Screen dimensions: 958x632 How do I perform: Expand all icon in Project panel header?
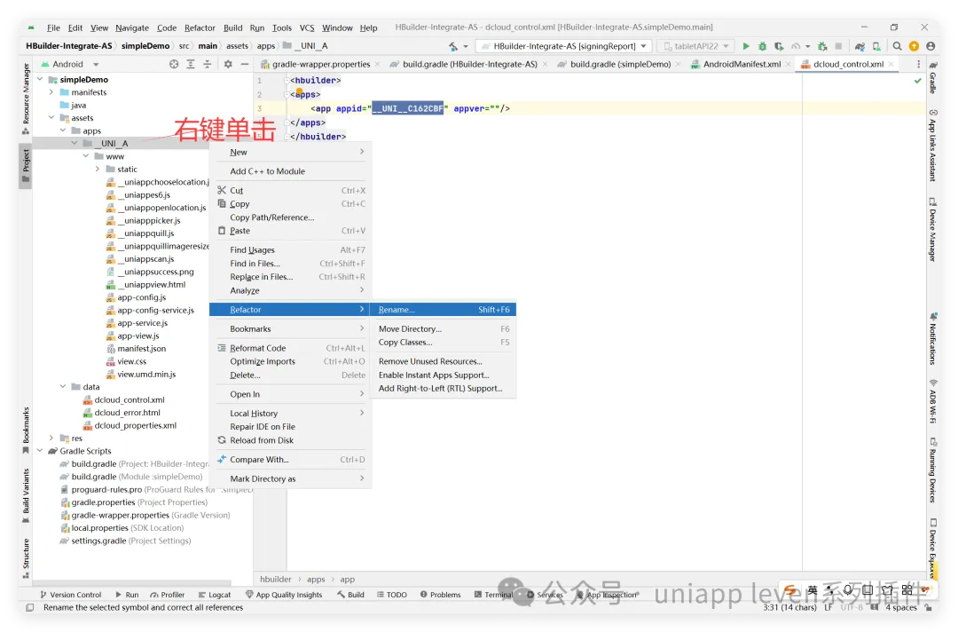[x=191, y=64]
